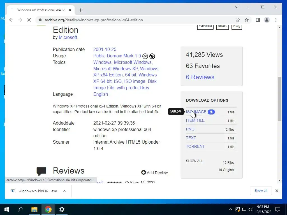Select PNG download option

point(190,129)
